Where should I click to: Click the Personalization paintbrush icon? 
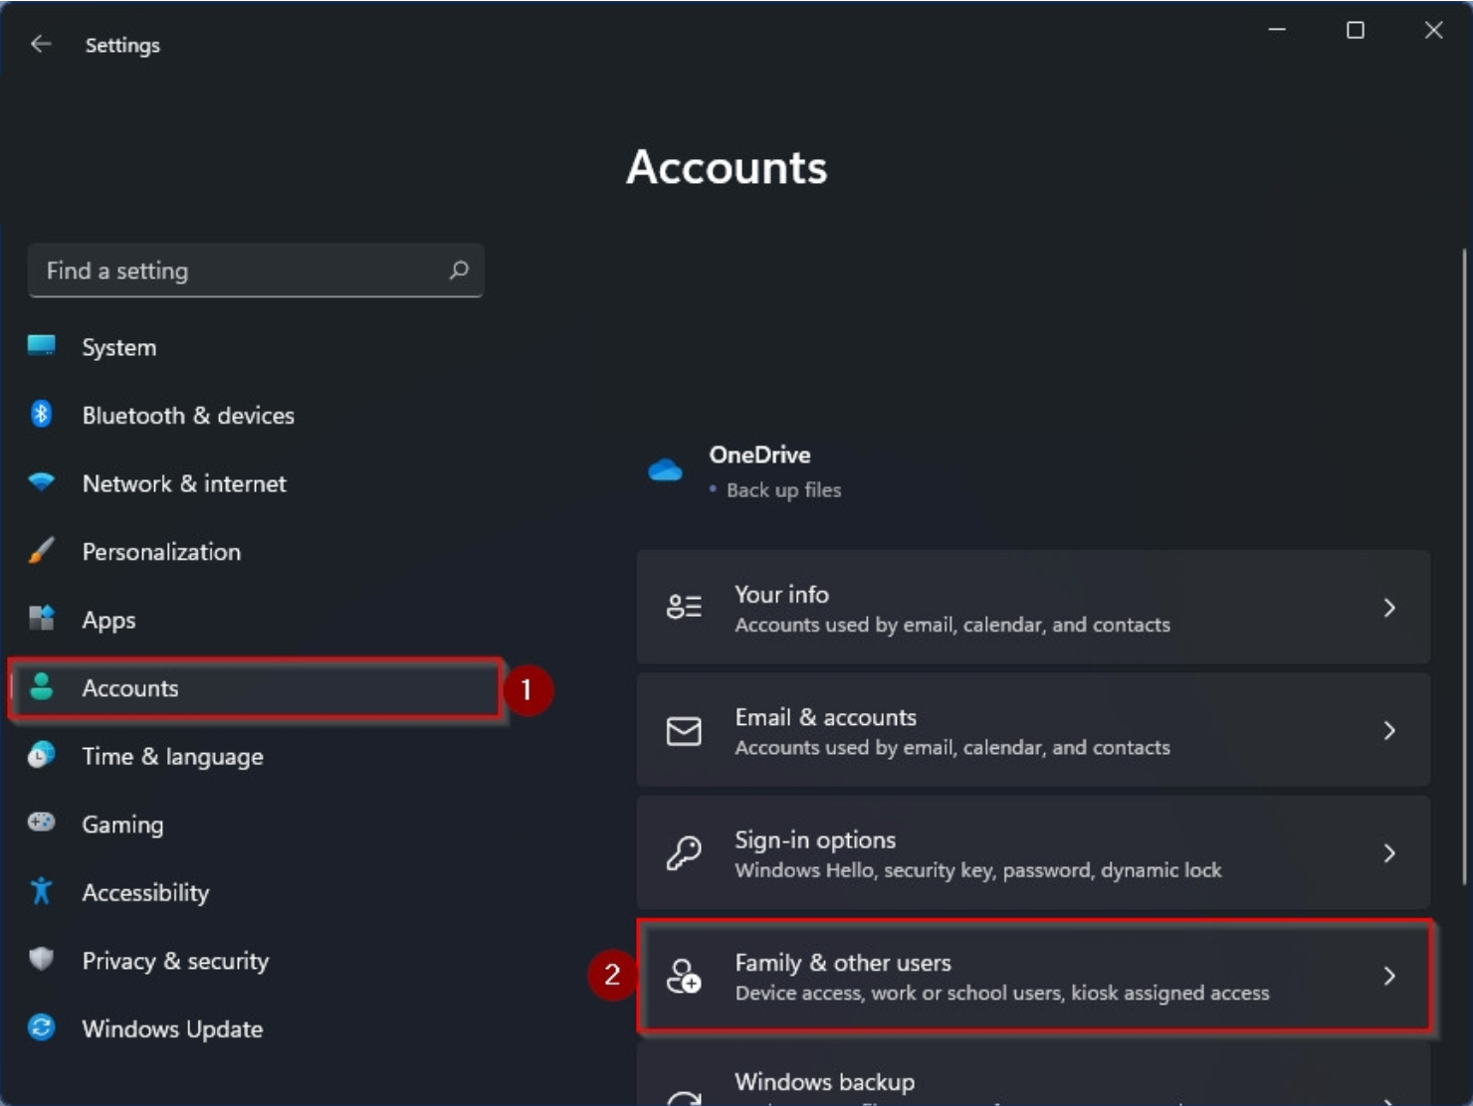[x=41, y=551]
